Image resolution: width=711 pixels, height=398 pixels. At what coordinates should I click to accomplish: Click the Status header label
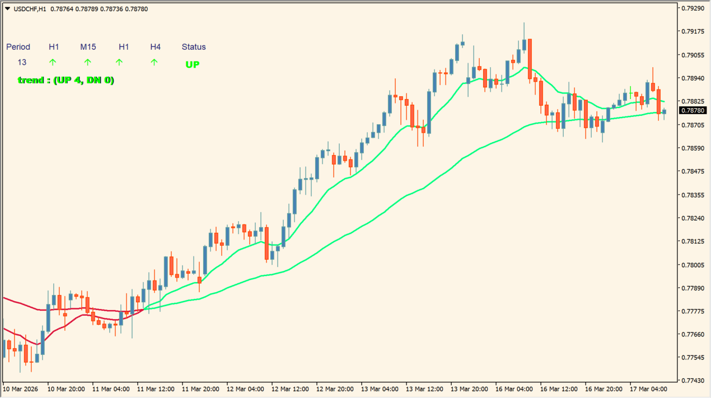coord(193,47)
